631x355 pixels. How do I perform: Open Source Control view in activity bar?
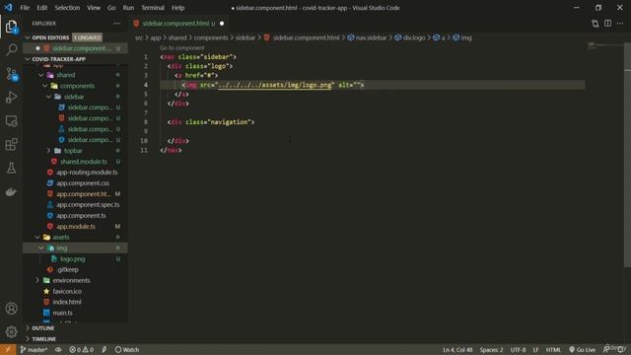(11, 74)
